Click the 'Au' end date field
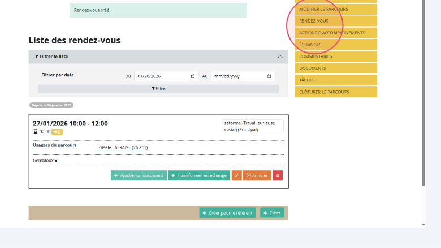Screen dimensions: 441x248 pos(237,76)
